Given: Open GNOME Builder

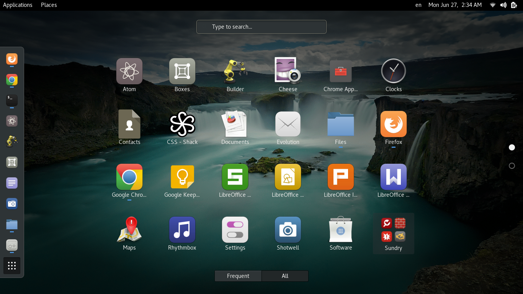Looking at the screenshot, I should click(x=235, y=71).
